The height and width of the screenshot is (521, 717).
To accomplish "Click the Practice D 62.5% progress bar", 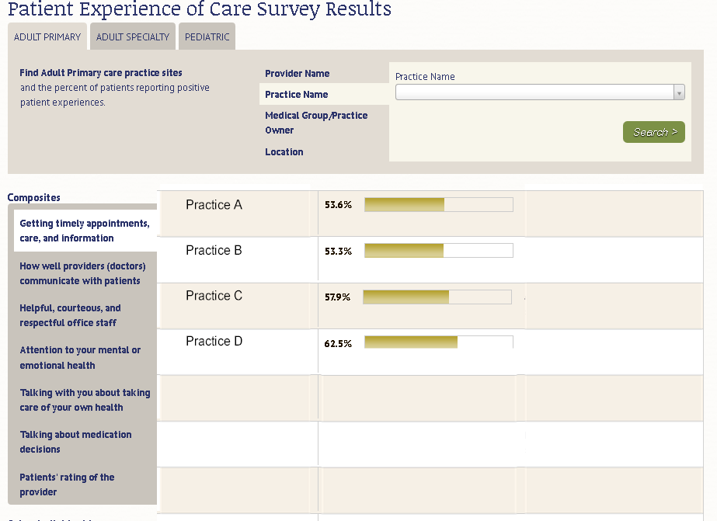I will (438, 342).
